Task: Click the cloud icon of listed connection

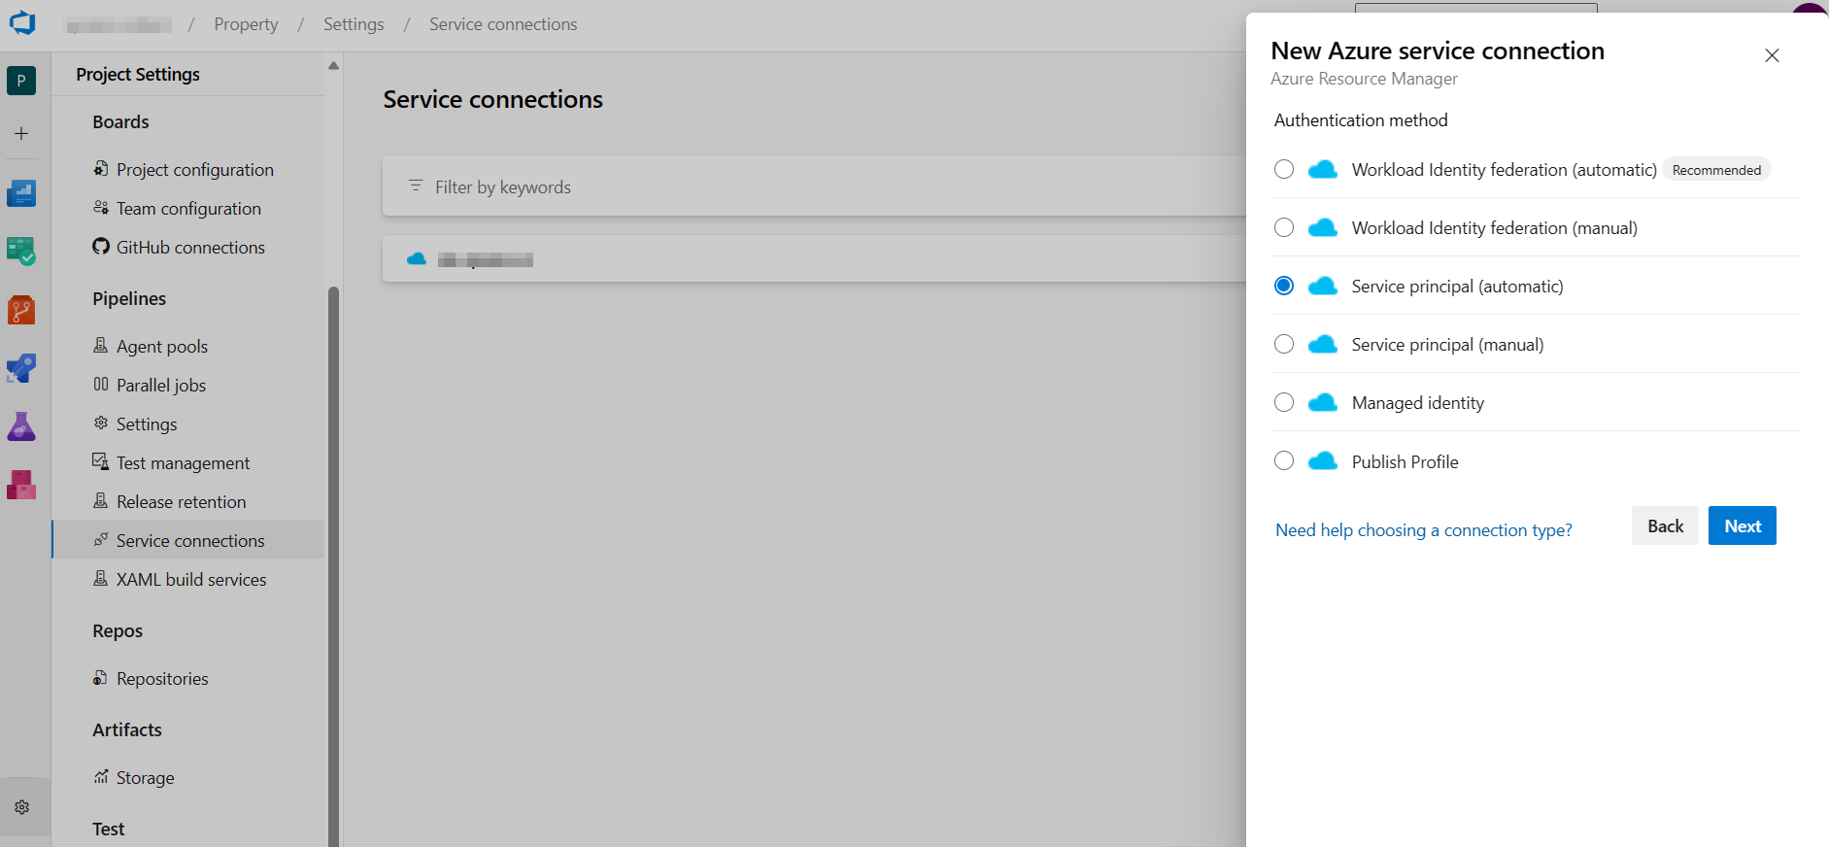Action: click(417, 258)
